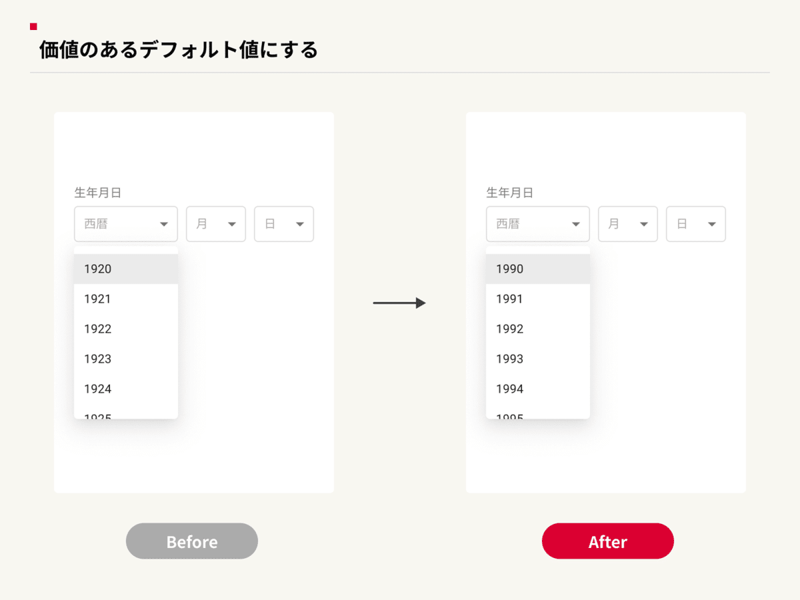Choose 1994 in the After dropdown
Screen dimensions: 800x600
538,389
